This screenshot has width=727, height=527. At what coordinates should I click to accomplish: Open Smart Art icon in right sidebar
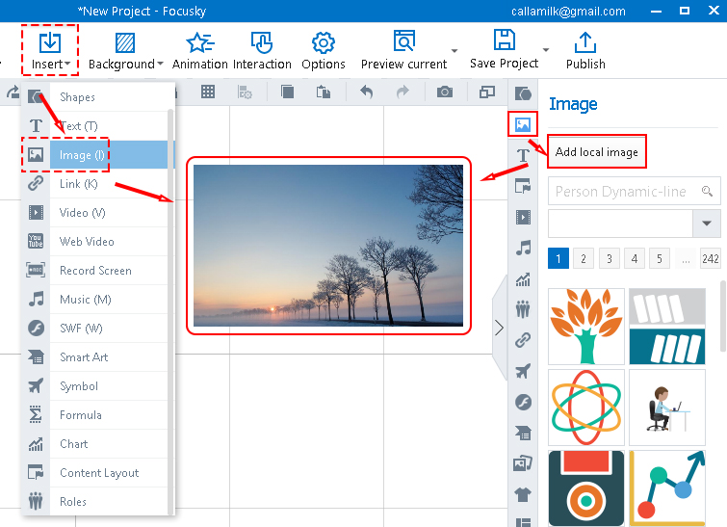(x=523, y=433)
